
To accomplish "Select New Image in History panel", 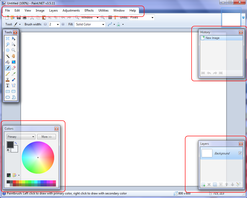I will 222,38.
